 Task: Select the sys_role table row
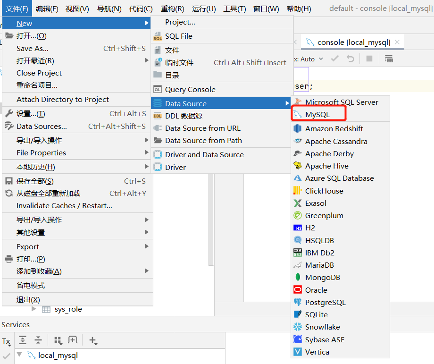click(x=68, y=309)
